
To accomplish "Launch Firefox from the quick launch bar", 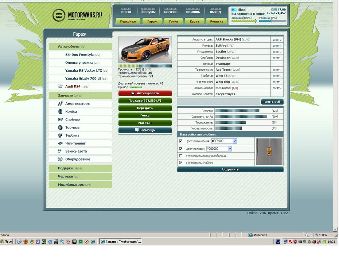I will tap(26, 241).
